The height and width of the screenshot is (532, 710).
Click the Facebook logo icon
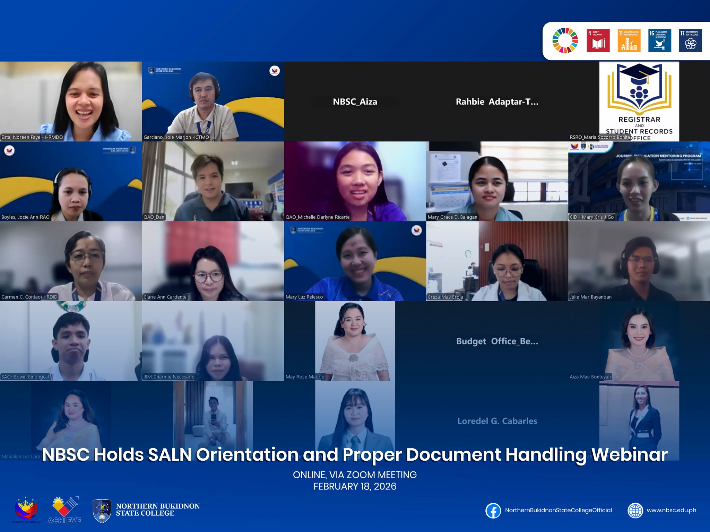click(x=493, y=511)
